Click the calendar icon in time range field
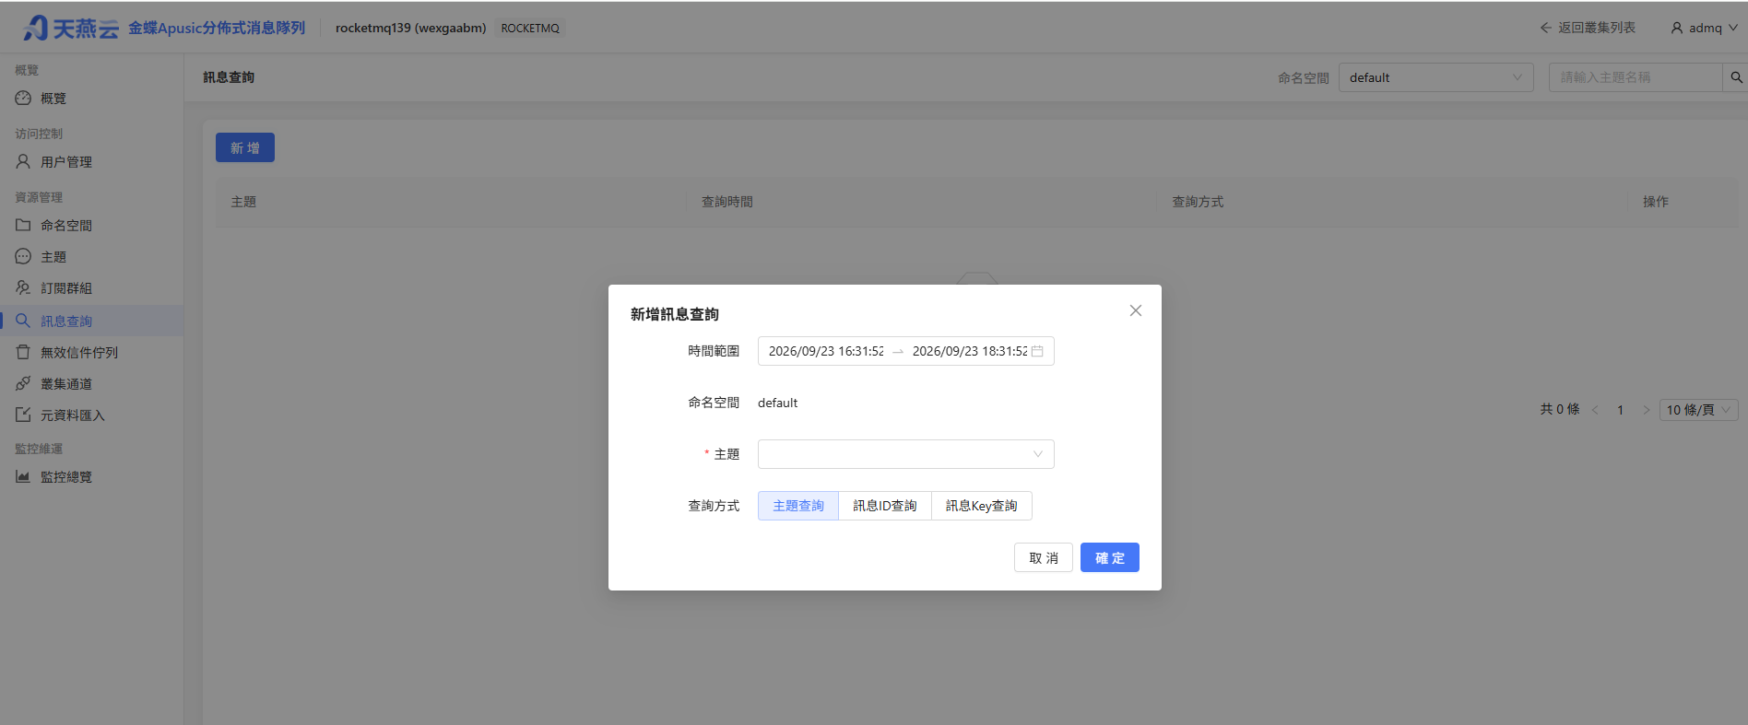Screen dimensions: 1748x725 pos(1037,351)
